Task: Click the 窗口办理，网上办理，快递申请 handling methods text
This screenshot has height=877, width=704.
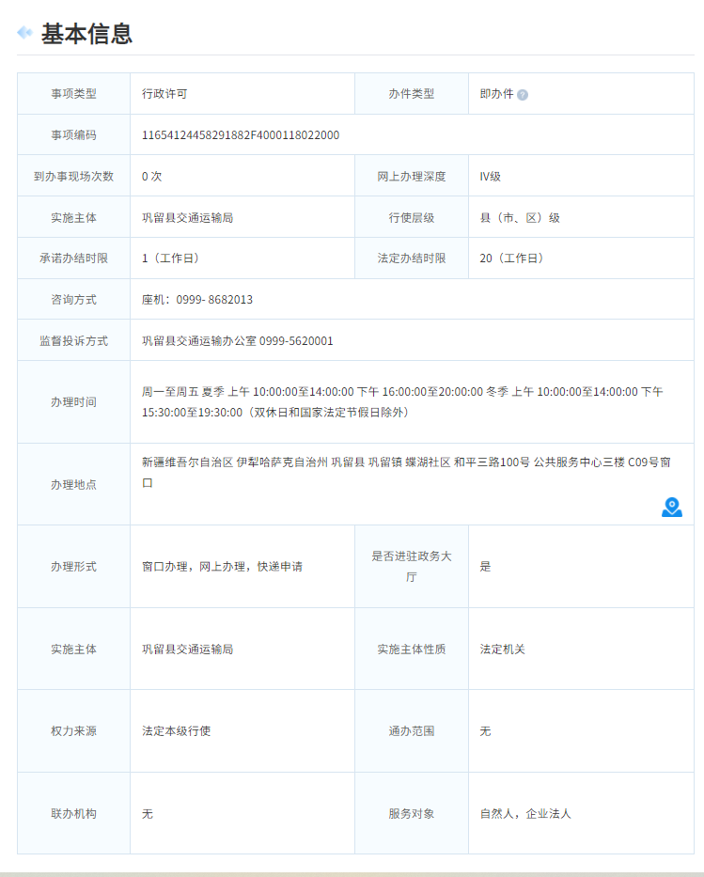Action: 222,567
